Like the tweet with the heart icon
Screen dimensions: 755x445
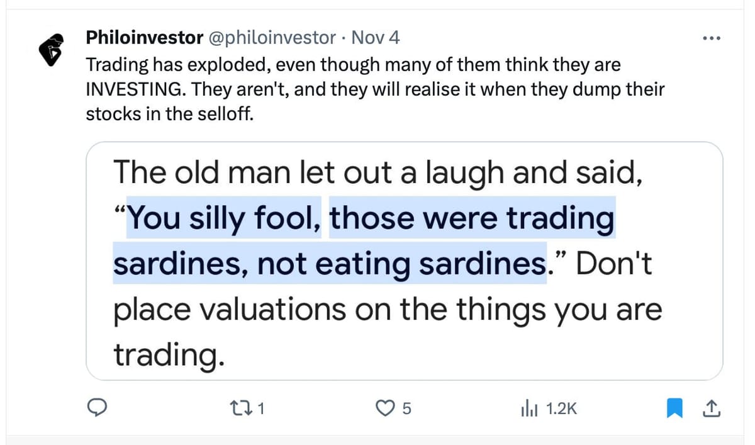pyautogui.click(x=384, y=409)
